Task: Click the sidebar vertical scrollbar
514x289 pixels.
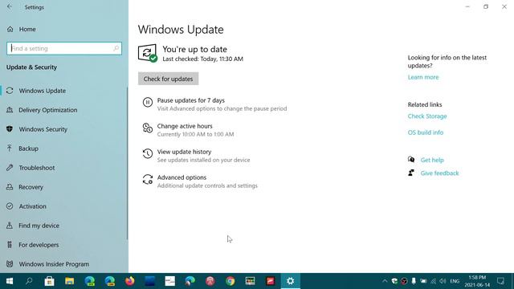Action: [127, 163]
